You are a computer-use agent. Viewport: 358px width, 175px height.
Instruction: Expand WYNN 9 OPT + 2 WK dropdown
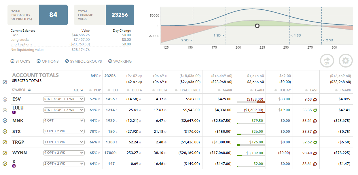[x=64, y=153]
